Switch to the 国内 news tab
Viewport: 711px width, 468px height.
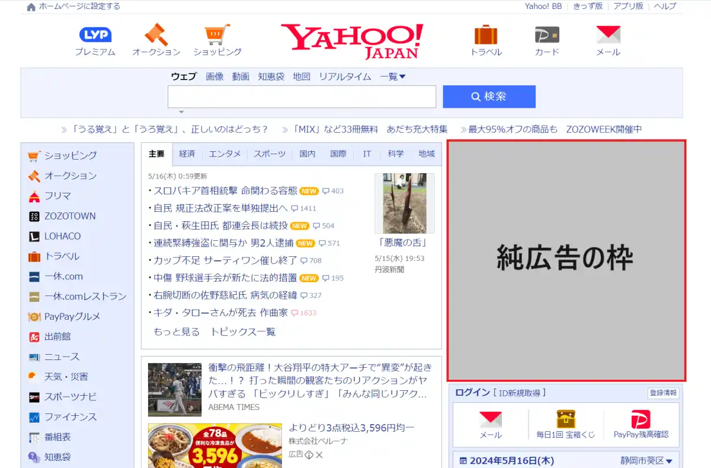(308, 154)
